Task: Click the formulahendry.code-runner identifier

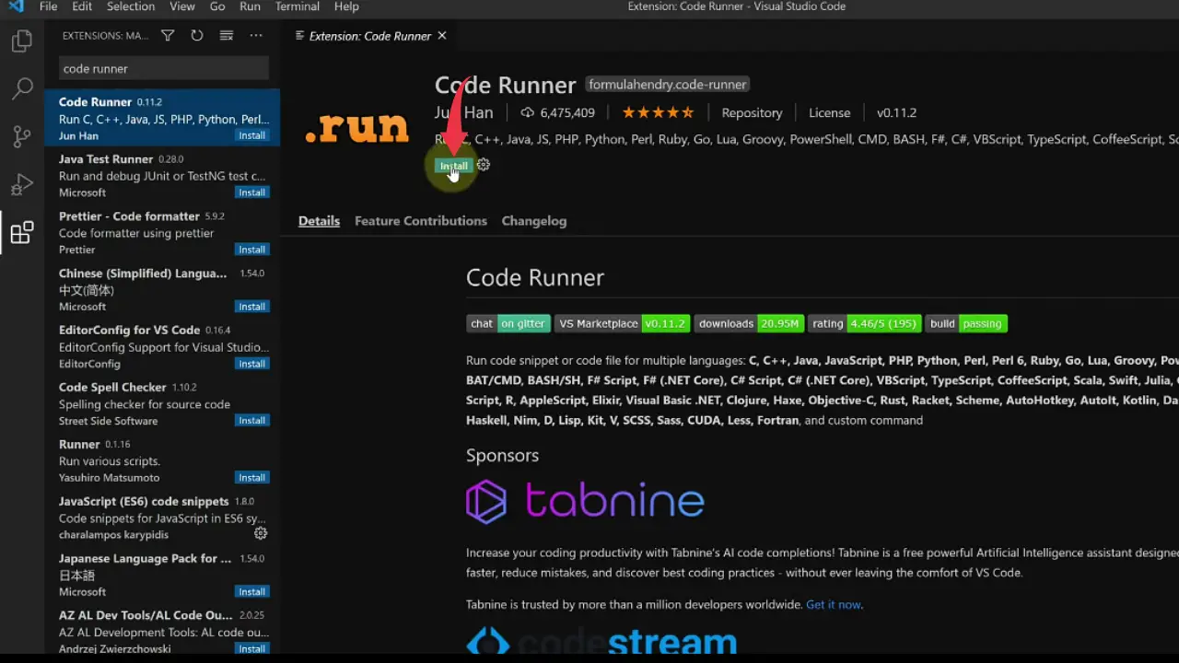Action: [668, 85]
